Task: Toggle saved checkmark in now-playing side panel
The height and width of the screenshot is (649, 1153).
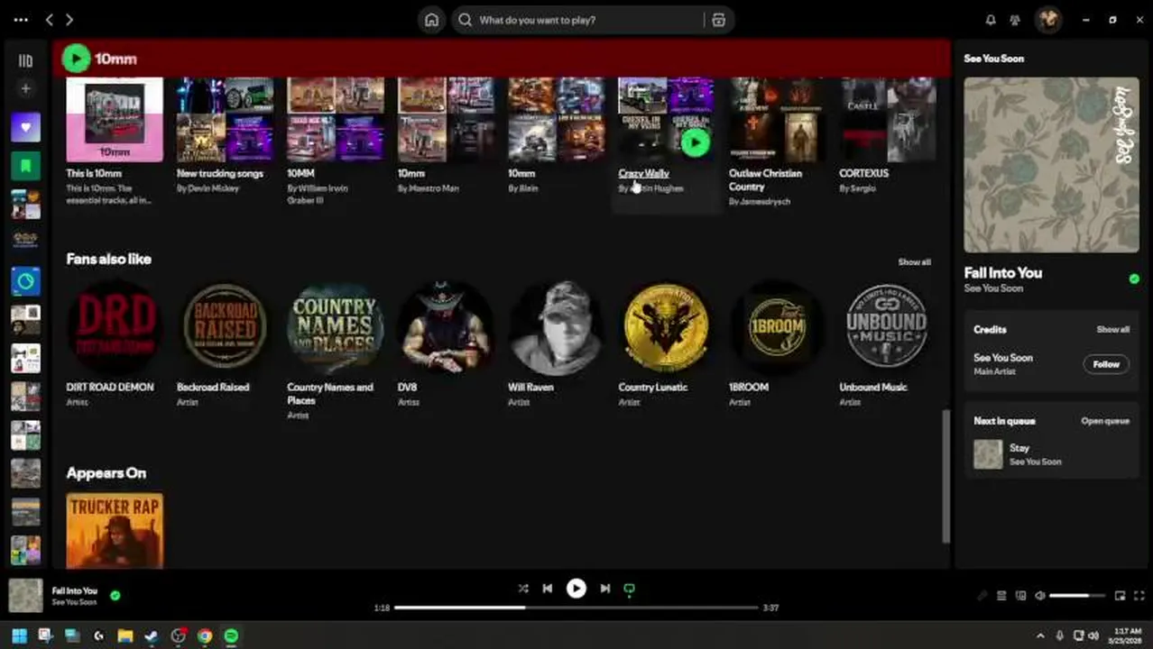Action: click(1134, 279)
